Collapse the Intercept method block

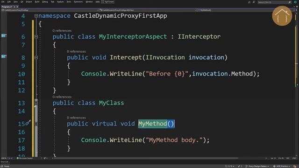pyautogui.click(x=36, y=57)
